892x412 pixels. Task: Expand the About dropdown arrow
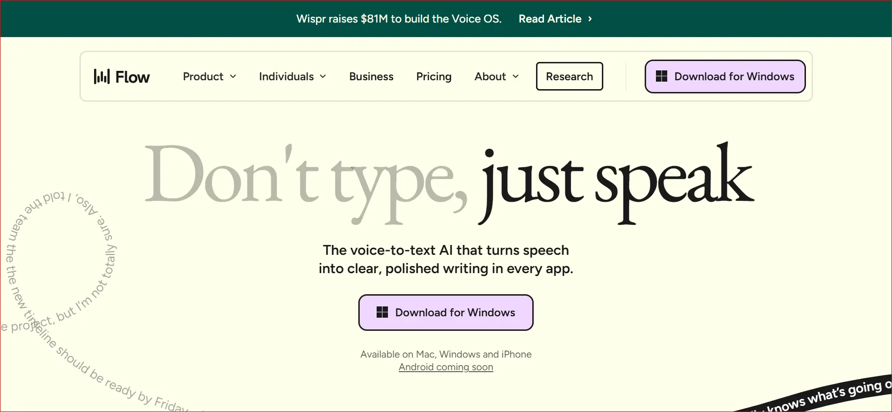pos(516,76)
